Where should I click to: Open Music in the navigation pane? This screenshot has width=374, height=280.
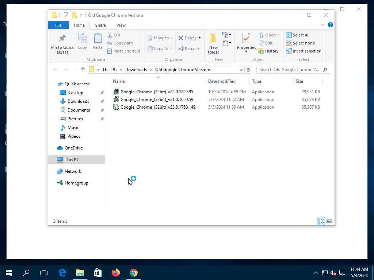coord(73,128)
